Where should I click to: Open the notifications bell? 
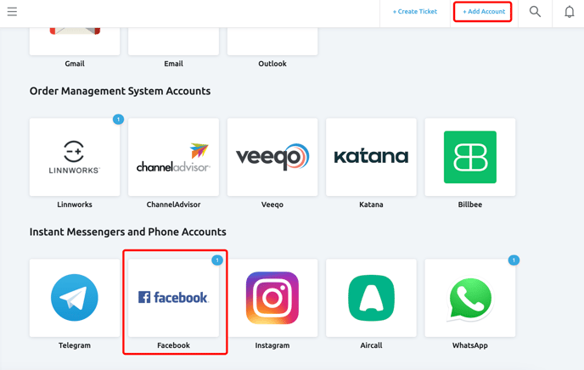(x=569, y=12)
